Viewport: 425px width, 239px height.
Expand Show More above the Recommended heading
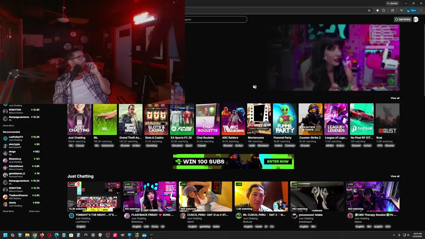[x=8, y=125]
